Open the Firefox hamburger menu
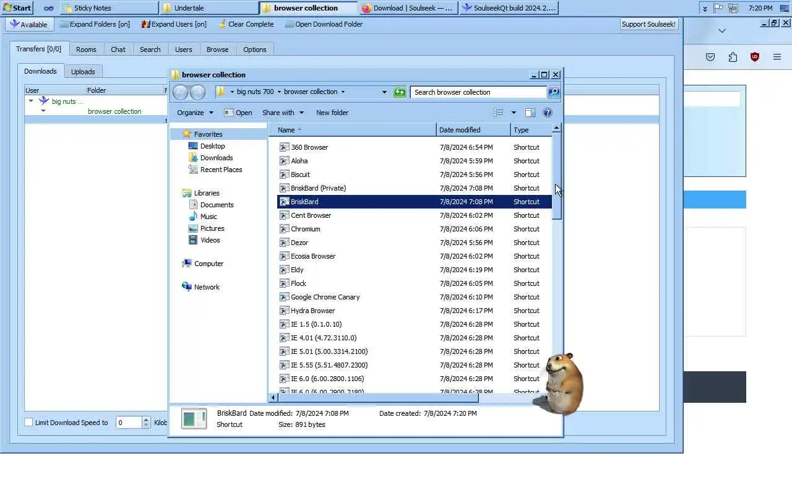The image size is (792, 495). pos(777,57)
